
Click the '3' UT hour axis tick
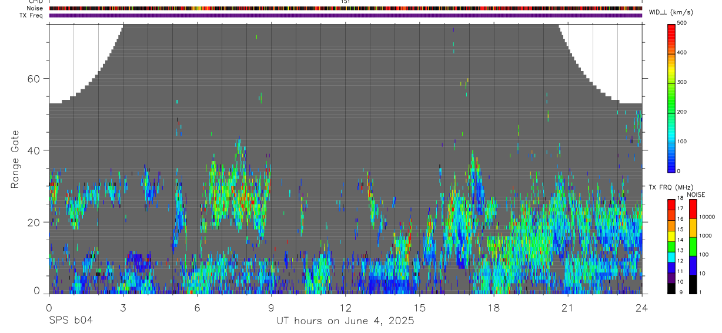[123, 308]
